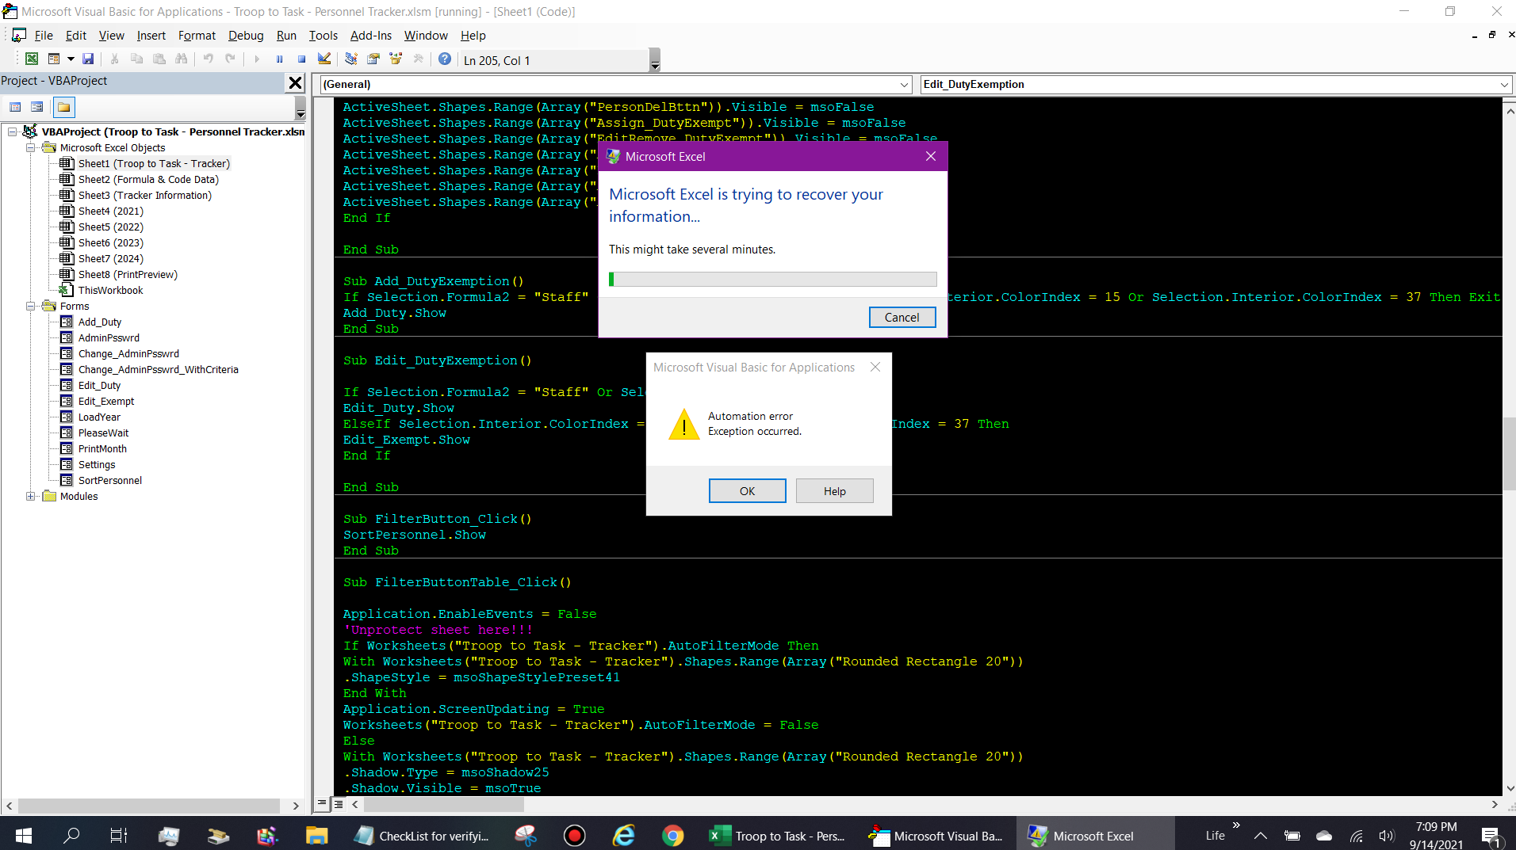Click the Run Sub/UserForm toolbar icon
The image size is (1516, 850).
coord(257,59)
